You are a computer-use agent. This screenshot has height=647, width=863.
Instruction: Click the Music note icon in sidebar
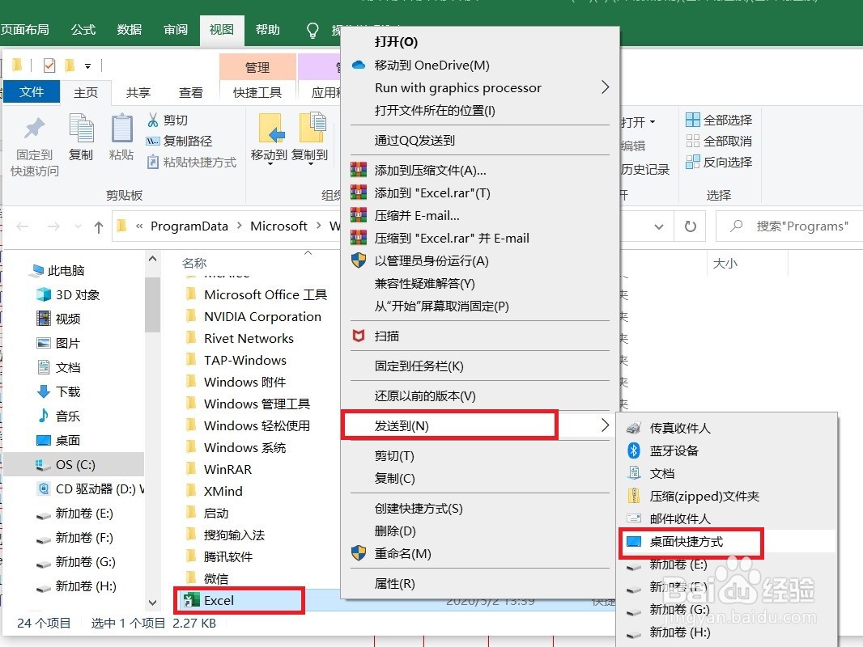pyautogui.click(x=44, y=416)
